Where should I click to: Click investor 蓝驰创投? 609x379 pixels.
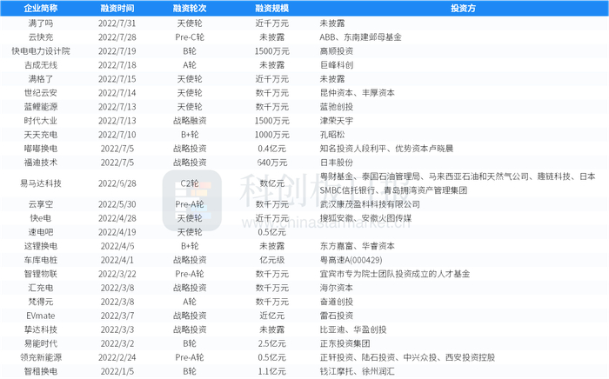pyautogui.click(x=337, y=107)
